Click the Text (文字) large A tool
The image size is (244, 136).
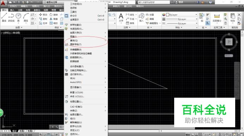click(x=121, y=17)
